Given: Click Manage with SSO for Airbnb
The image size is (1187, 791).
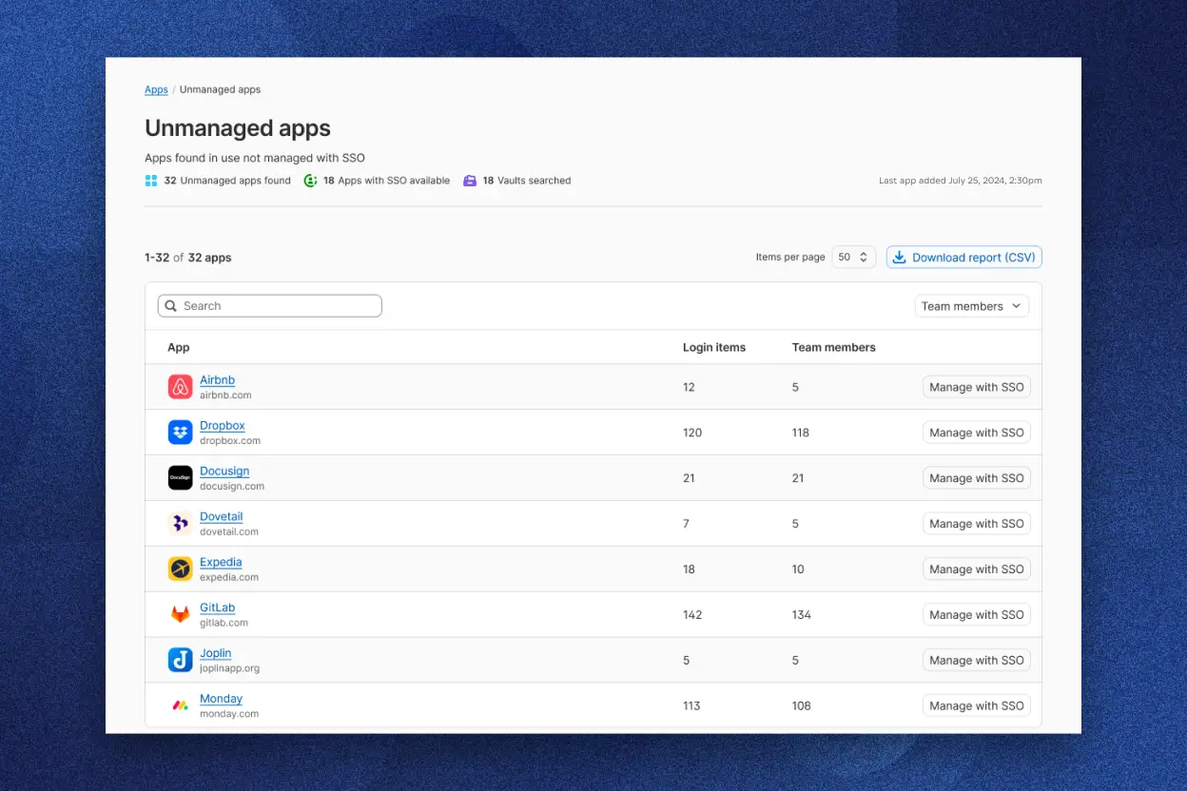Looking at the screenshot, I should pos(976,386).
